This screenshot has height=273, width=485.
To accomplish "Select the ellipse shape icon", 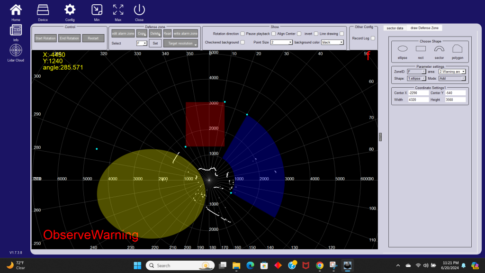I will coord(403,48).
